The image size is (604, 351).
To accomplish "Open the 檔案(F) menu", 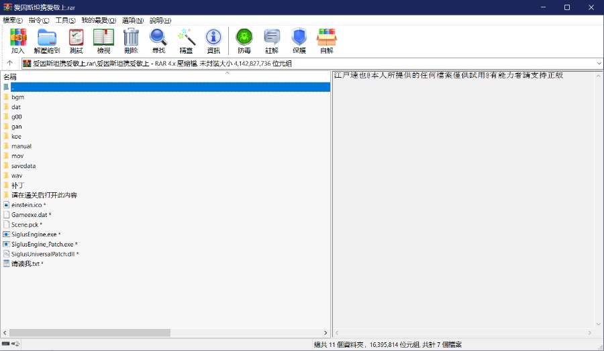I will (13, 20).
